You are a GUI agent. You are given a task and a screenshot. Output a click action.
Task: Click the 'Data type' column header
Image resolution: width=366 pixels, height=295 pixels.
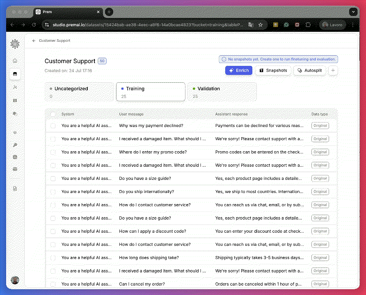[320, 114]
